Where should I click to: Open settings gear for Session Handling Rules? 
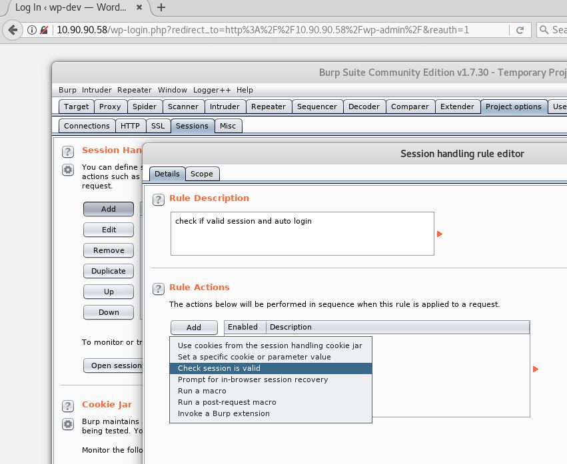(x=67, y=170)
